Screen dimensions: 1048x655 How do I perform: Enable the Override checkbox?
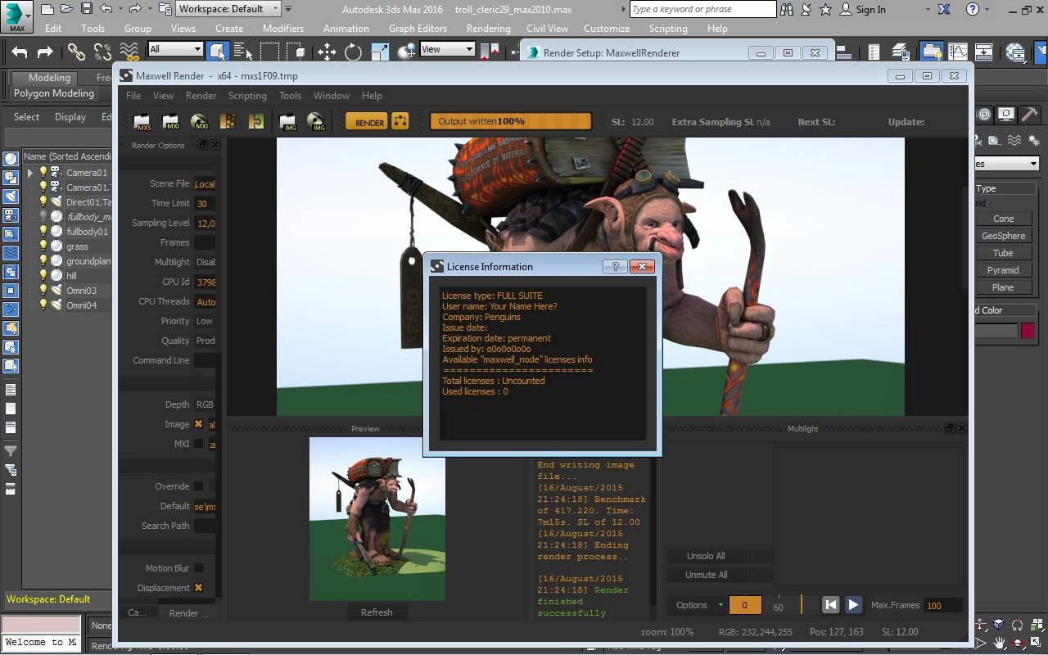pyautogui.click(x=198, y=486)
